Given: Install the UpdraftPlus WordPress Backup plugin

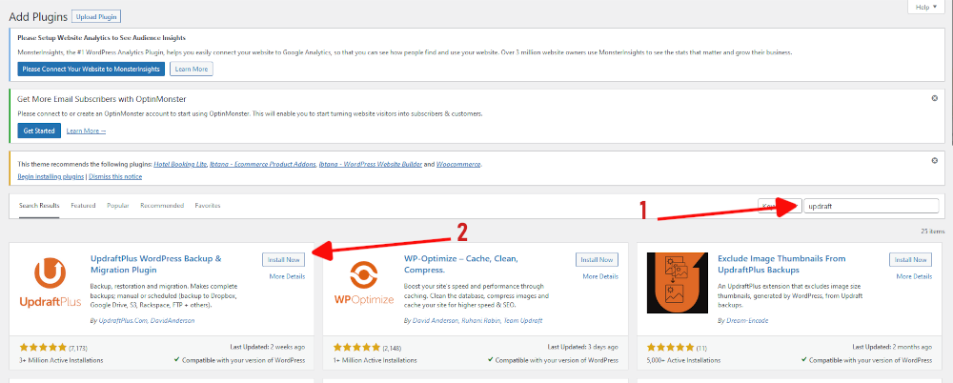Looking at the screenshot, I should tap(284, 259).
